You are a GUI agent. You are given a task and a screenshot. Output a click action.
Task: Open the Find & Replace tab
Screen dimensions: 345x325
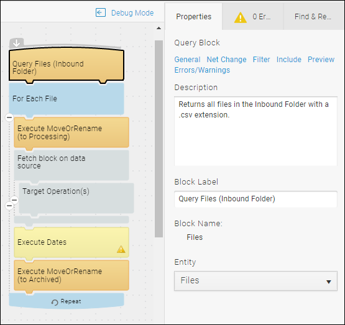313,17
